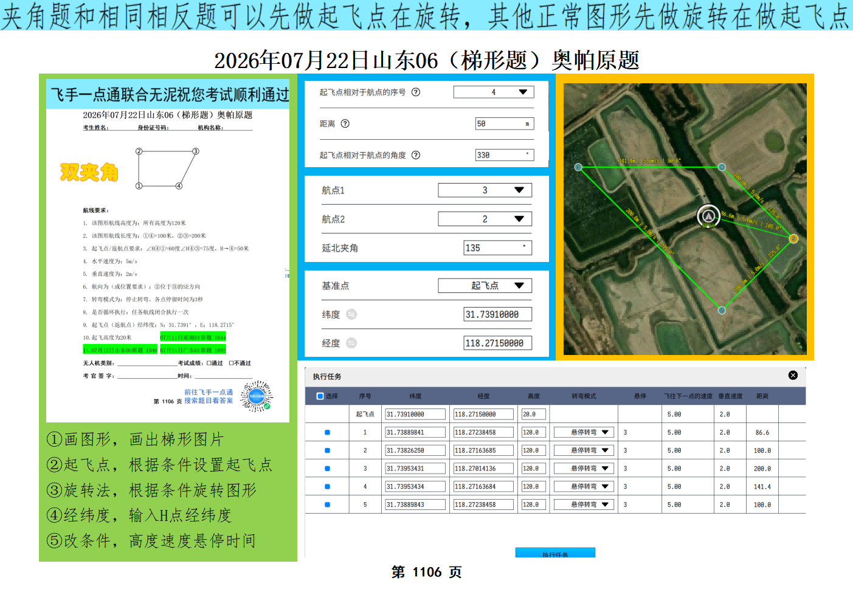Click 飞往下一点的速度 column header

coord(688,396)
